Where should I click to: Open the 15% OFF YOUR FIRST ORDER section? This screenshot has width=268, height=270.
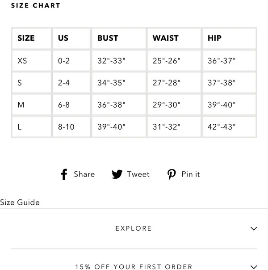tap(134, 267)
